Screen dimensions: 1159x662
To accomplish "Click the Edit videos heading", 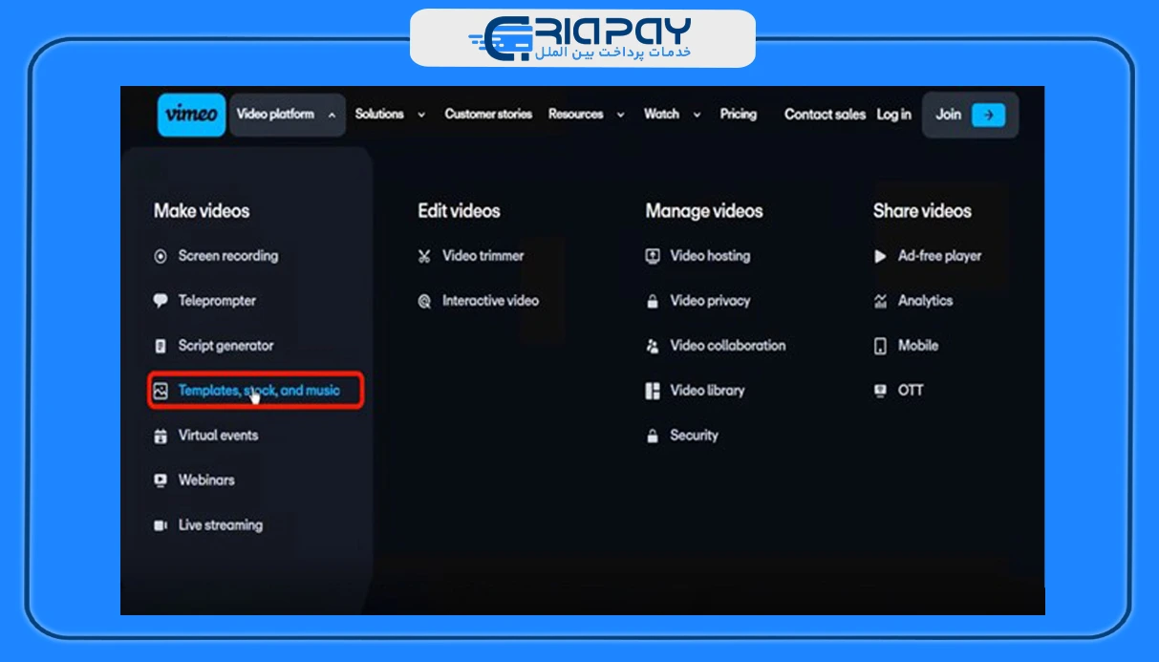I will [459, 211].
